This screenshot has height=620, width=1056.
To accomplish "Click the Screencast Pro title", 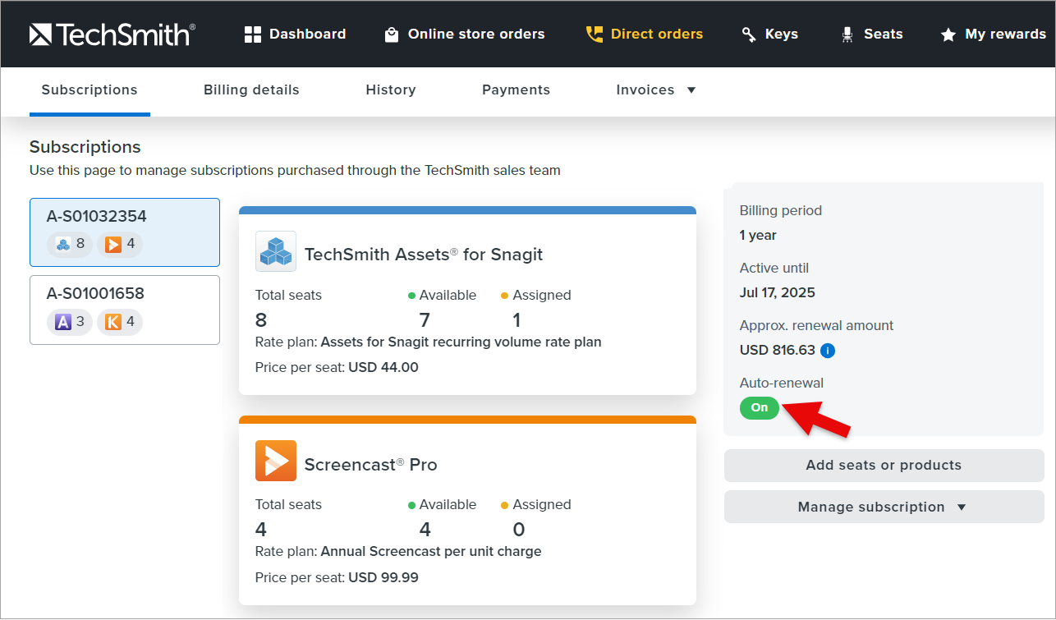I will [371, 465].
